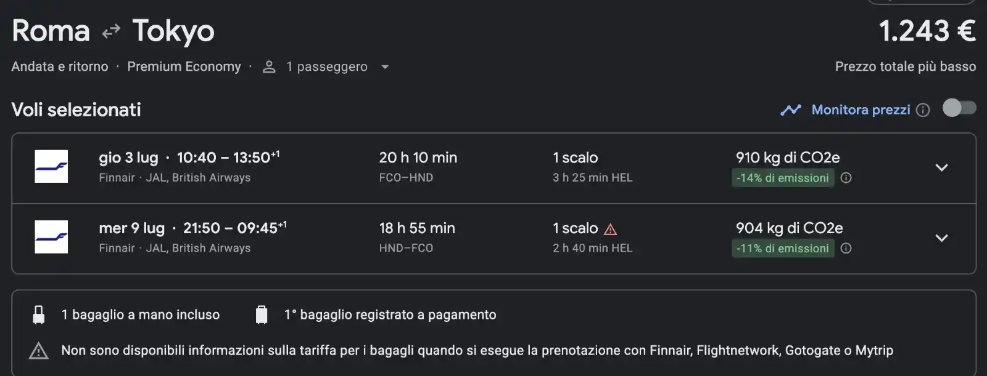Click the -11% di emissioni badge
The image size is (987, 376).
click(x=783, y=249)
